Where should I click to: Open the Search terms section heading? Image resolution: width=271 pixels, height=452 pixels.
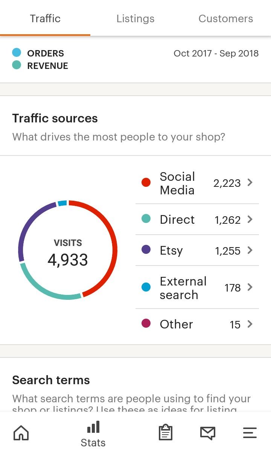(51, 380)
